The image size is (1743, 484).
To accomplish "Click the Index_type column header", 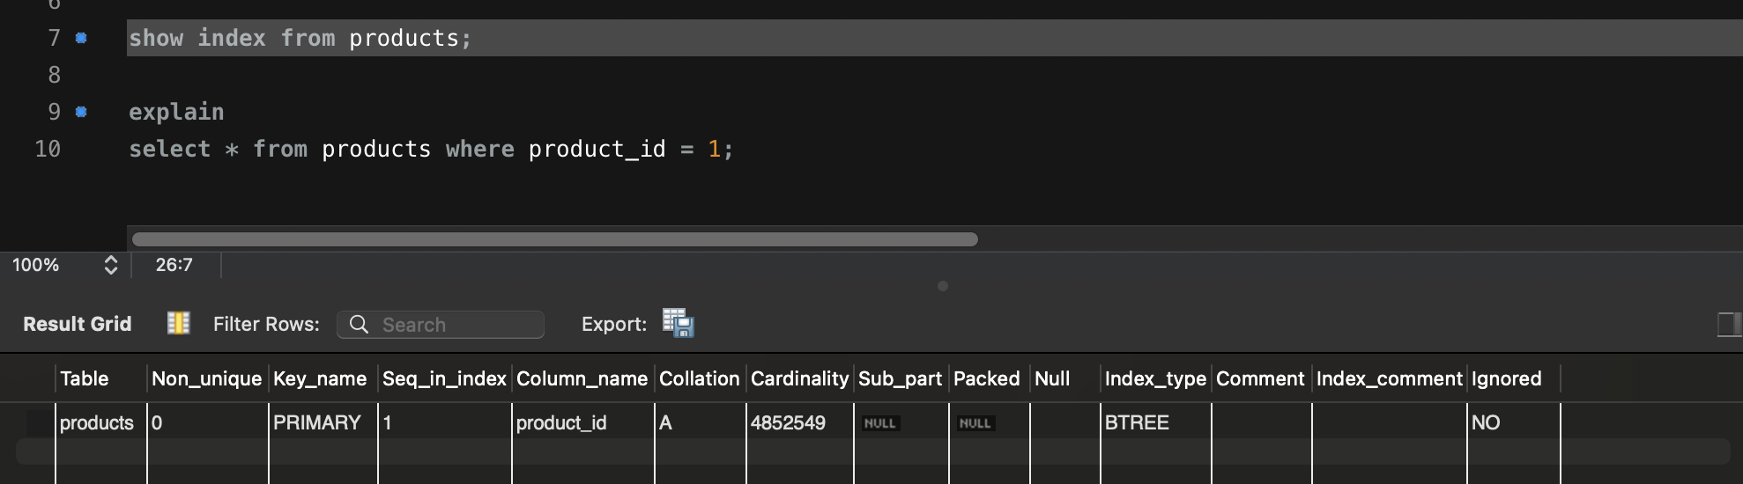I will click(1154, 378).
